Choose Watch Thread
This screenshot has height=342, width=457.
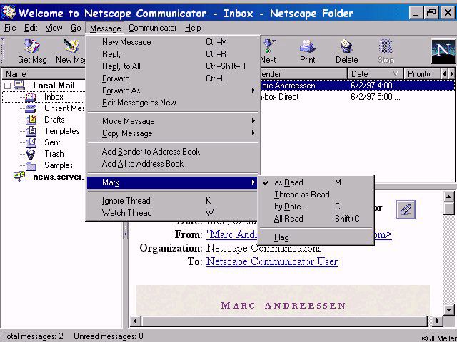pos(173,213)
